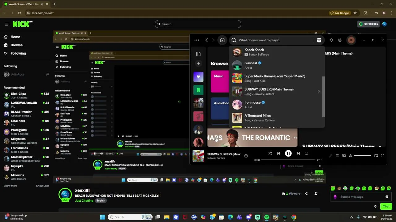396x222 pixels.
Task: Open Spotify's three-dots main menu
Action: pyautogui.click(x=197, y=40)
